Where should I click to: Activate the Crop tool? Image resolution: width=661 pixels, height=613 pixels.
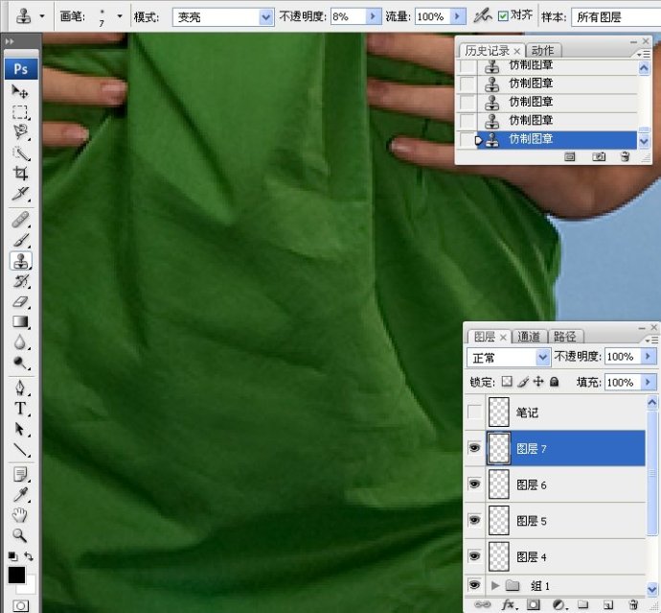click(x=20, y=173)
